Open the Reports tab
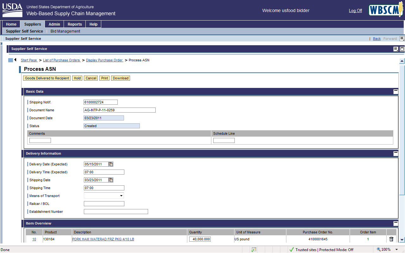 click(75, 24)
